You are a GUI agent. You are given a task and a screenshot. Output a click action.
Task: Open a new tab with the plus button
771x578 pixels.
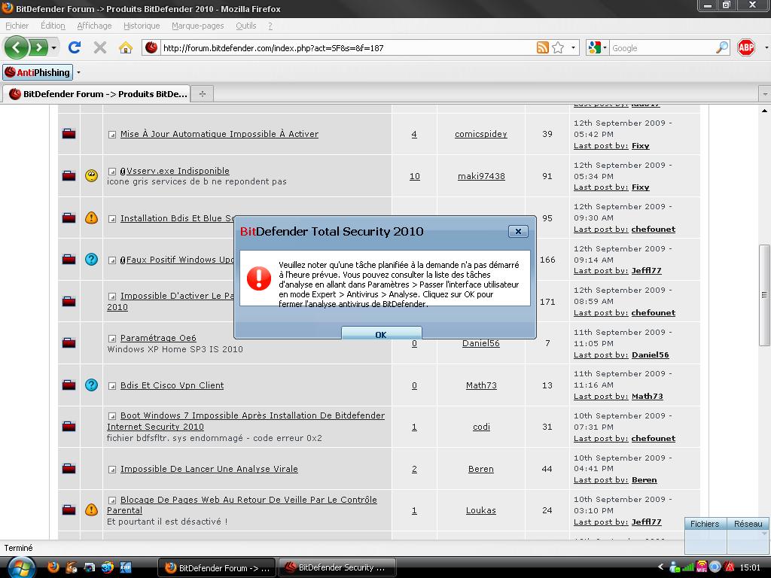[x=202, y=93]
